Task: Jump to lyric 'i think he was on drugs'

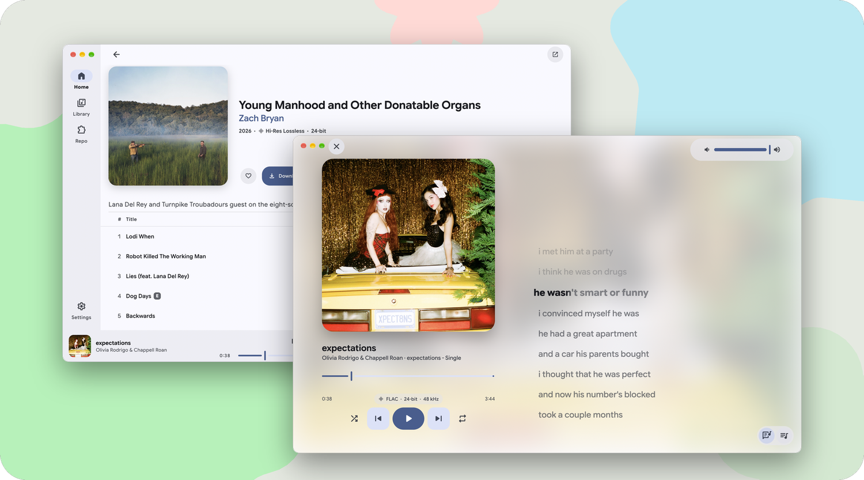Action: click(x=582, y=271)
